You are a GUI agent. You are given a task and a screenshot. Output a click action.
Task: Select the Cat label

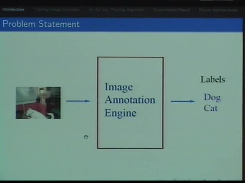tap(211, 108)
